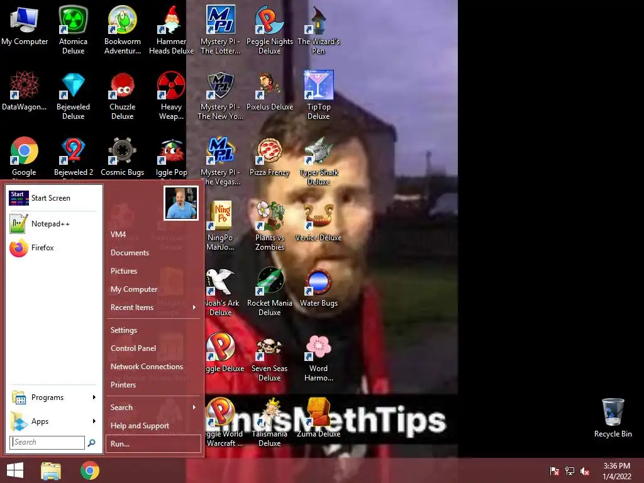This screenshot has width=644, height=483.
Task: Open Network Connections entry
Action: 153,367
